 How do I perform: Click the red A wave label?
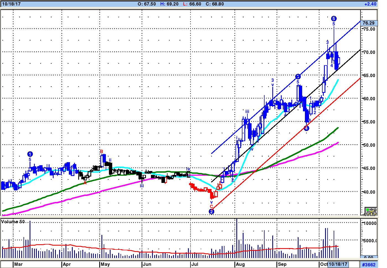pos(85,183)
